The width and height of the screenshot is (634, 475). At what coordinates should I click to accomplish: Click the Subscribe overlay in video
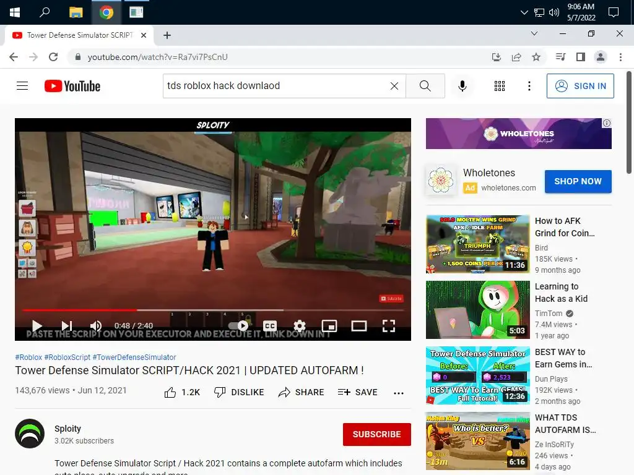(391, 299)
